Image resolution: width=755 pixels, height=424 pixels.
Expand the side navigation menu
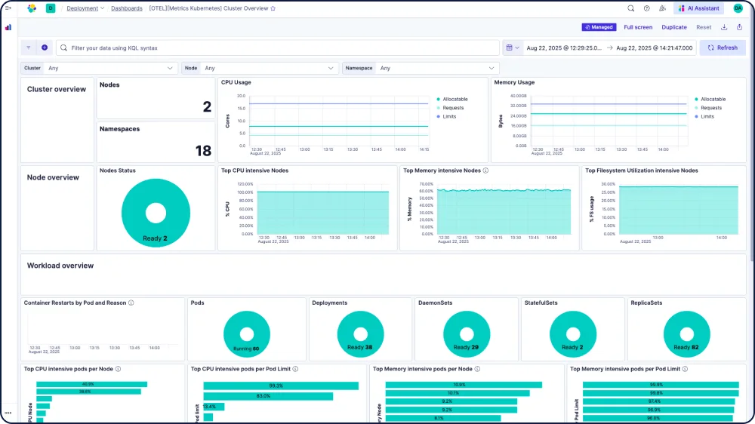[x=8, y=8]
